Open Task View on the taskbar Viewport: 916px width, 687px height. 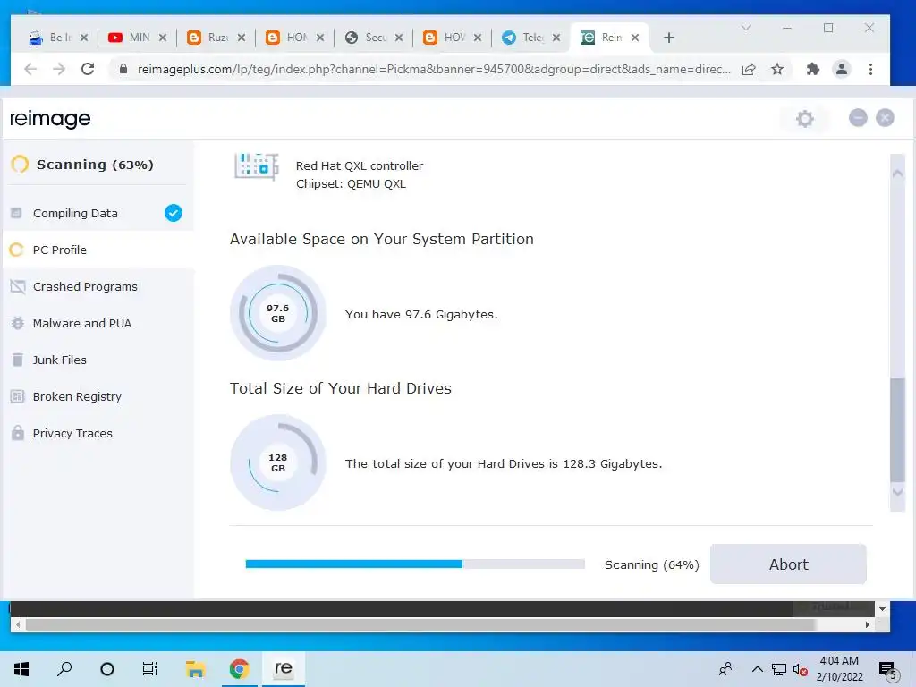150,669
